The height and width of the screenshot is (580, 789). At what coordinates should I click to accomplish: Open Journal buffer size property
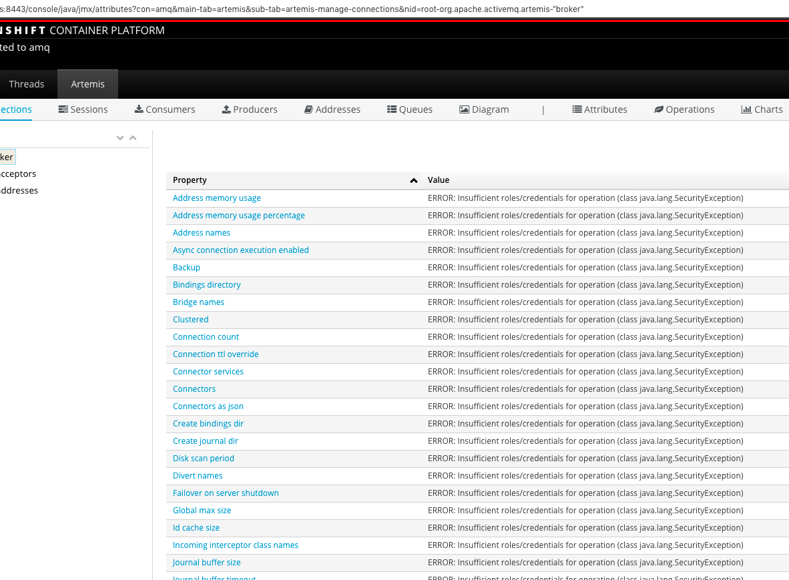(x=206, y=563)
